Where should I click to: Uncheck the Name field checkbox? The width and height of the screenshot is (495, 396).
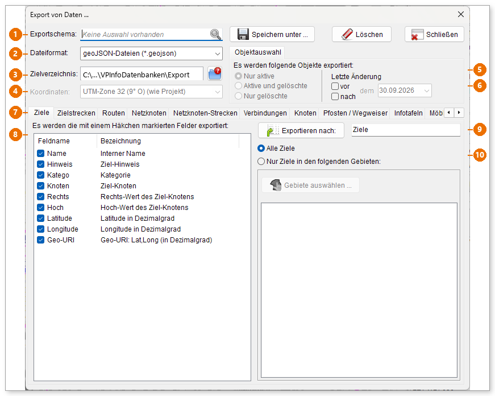(40, 153)
